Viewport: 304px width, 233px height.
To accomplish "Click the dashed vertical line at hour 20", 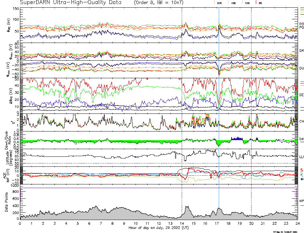I will (251, 100).
